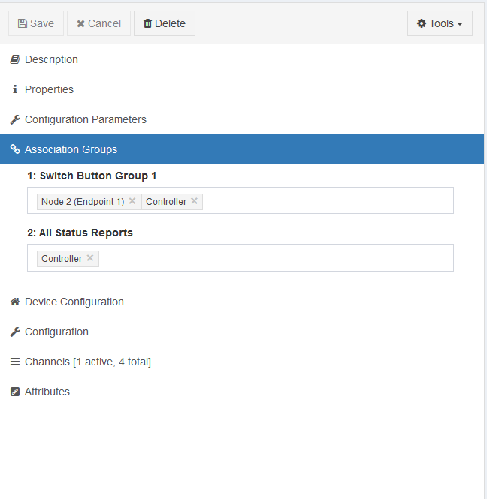Expand the Configuration section
This screenshot has height=499, width=487.
pyautogui.click(x=242, y=332)
